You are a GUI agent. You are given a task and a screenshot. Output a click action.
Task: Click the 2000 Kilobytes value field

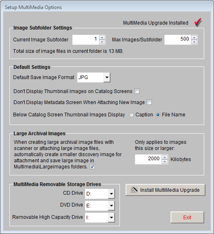[149, 159]
